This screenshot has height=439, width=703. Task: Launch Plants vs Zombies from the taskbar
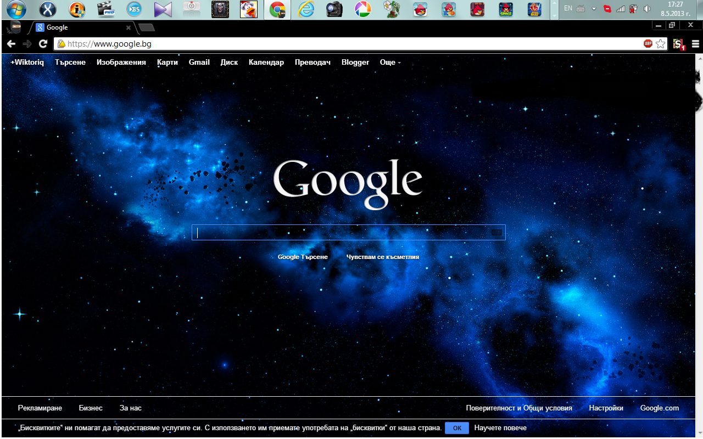tap(391, 9)
